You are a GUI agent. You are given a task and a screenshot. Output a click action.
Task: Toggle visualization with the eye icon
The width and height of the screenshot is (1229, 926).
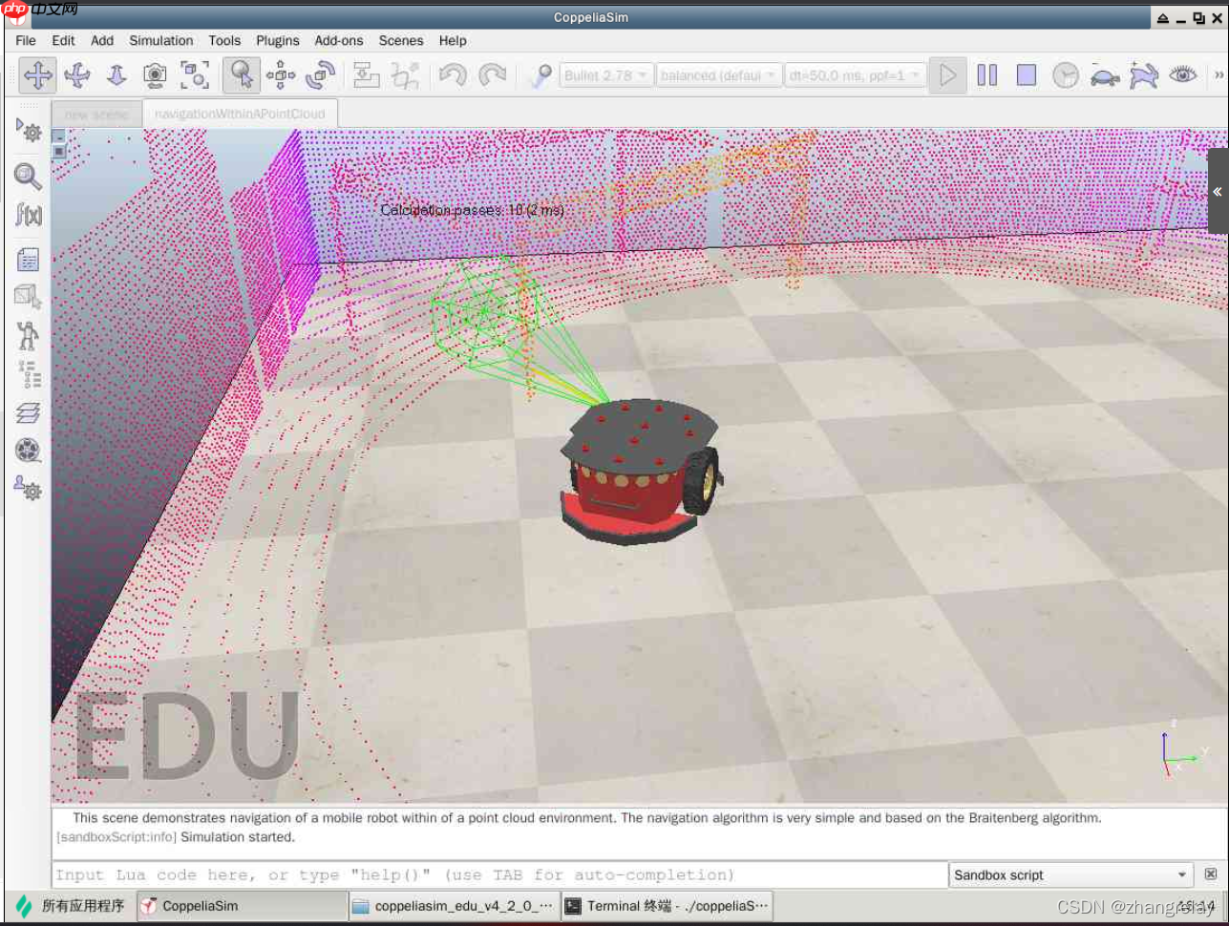(1182, 75)
